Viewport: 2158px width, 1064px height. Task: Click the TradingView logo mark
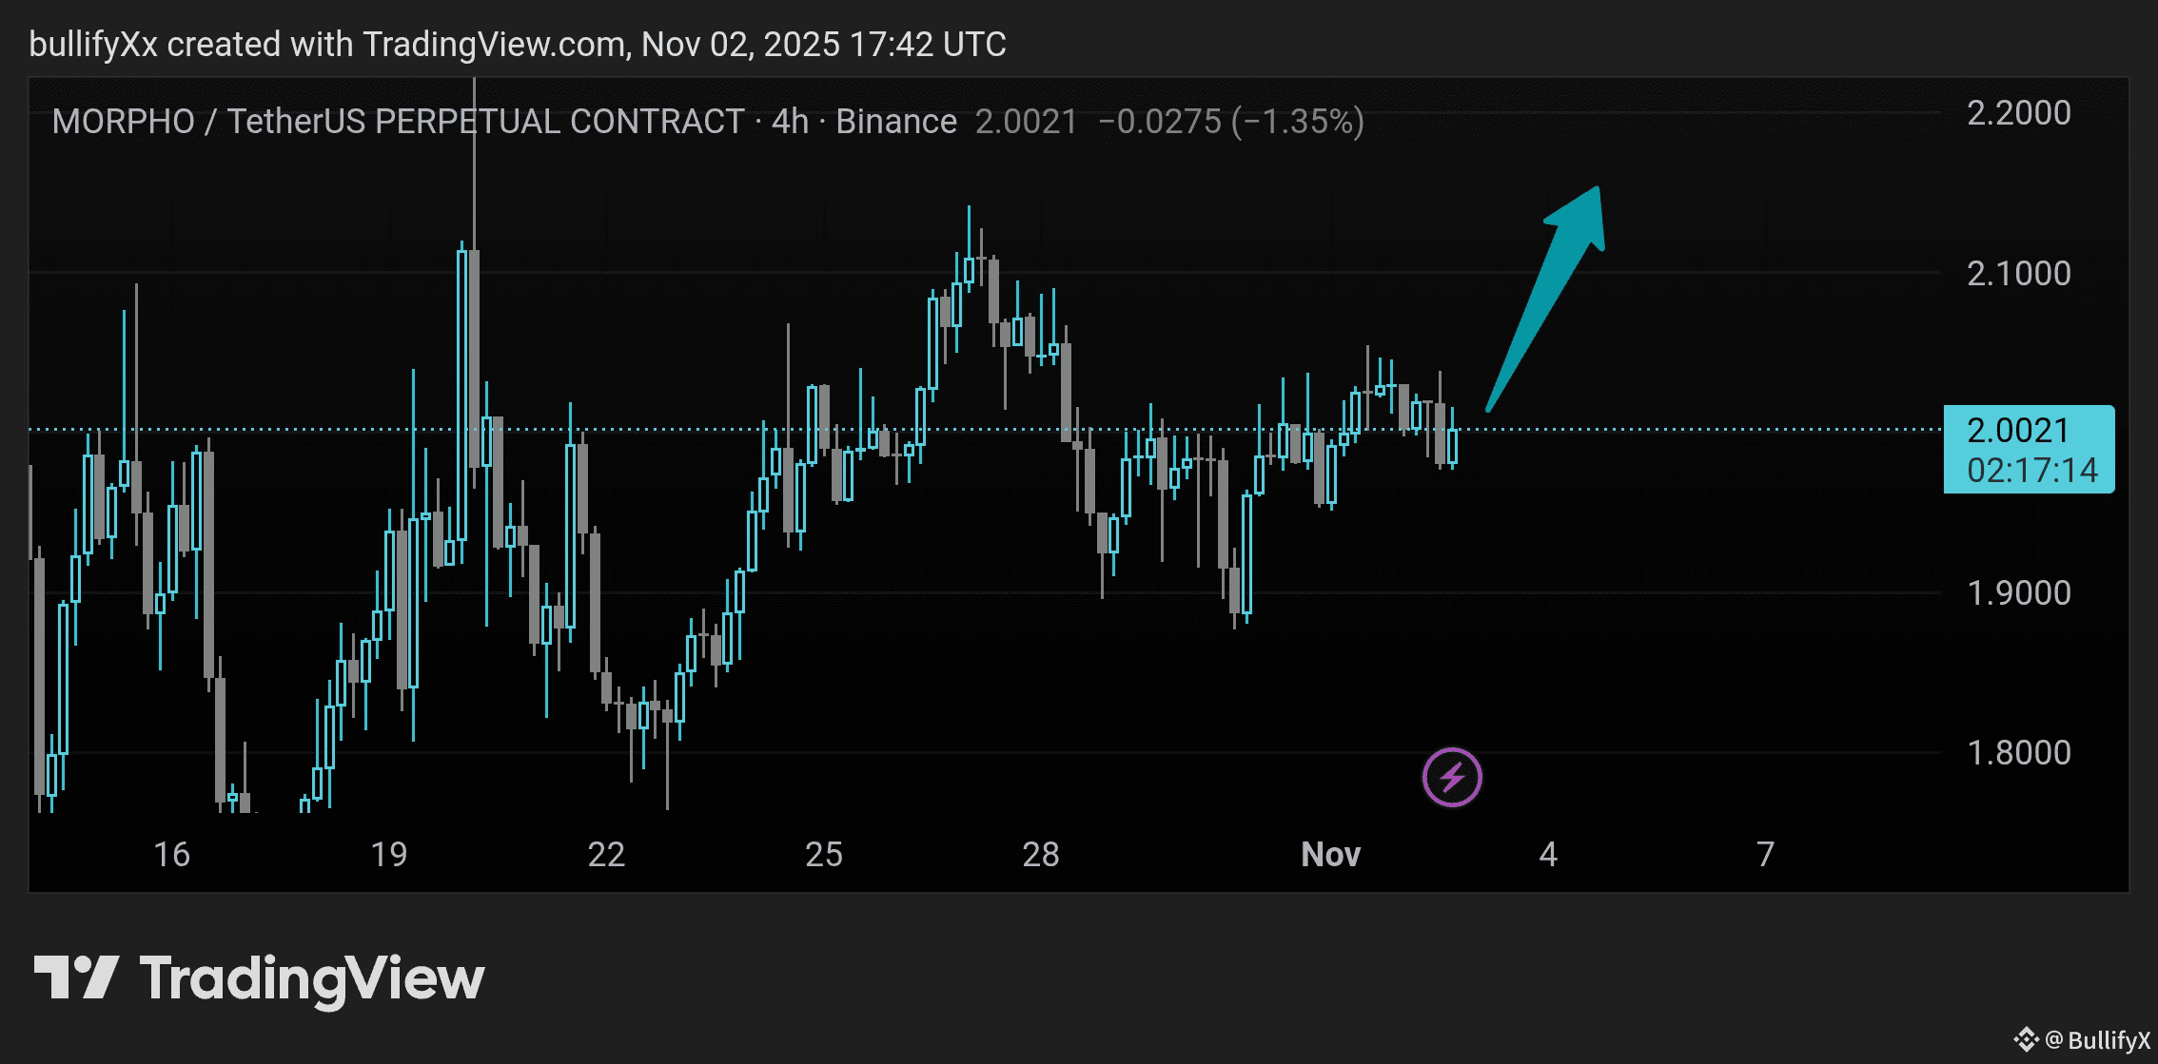click(76, 977)
